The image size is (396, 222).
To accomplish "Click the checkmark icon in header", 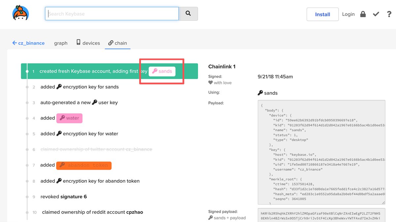I will pos(376,14).
